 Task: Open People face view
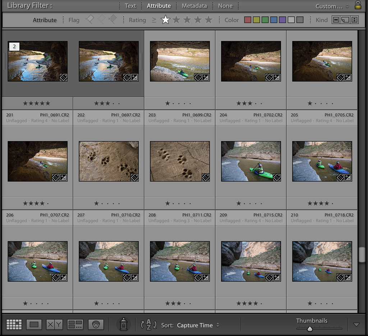[96, 324]
